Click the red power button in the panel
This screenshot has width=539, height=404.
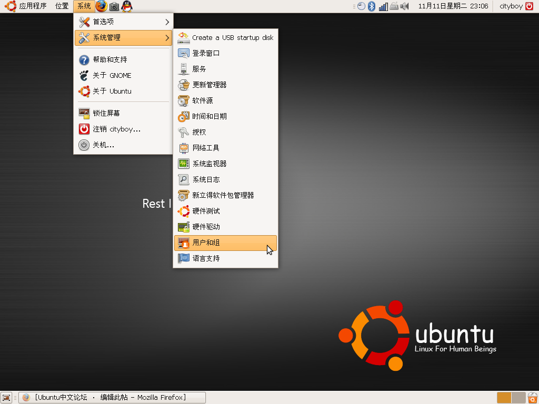(530, 6)
